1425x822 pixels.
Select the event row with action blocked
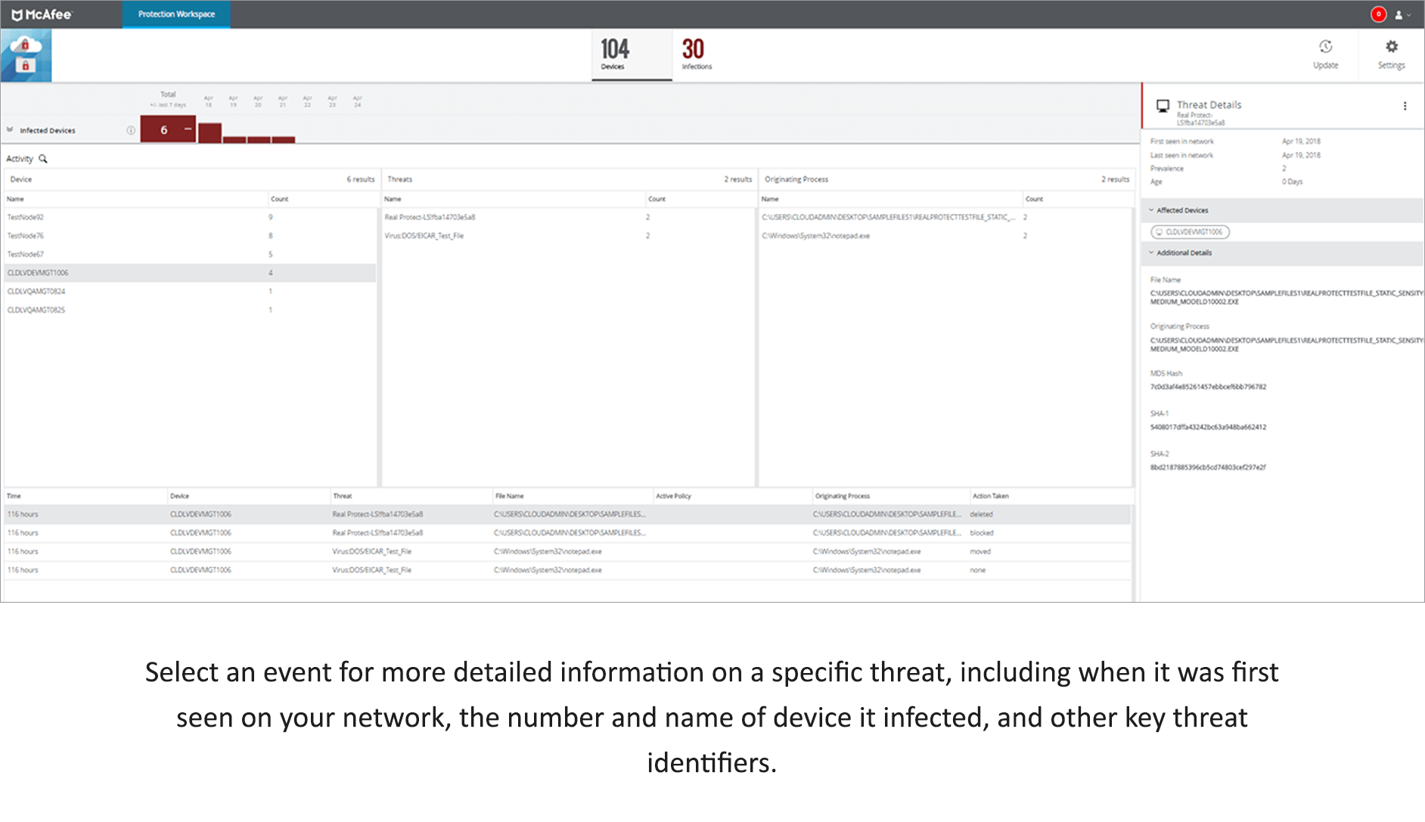(567, 533)
